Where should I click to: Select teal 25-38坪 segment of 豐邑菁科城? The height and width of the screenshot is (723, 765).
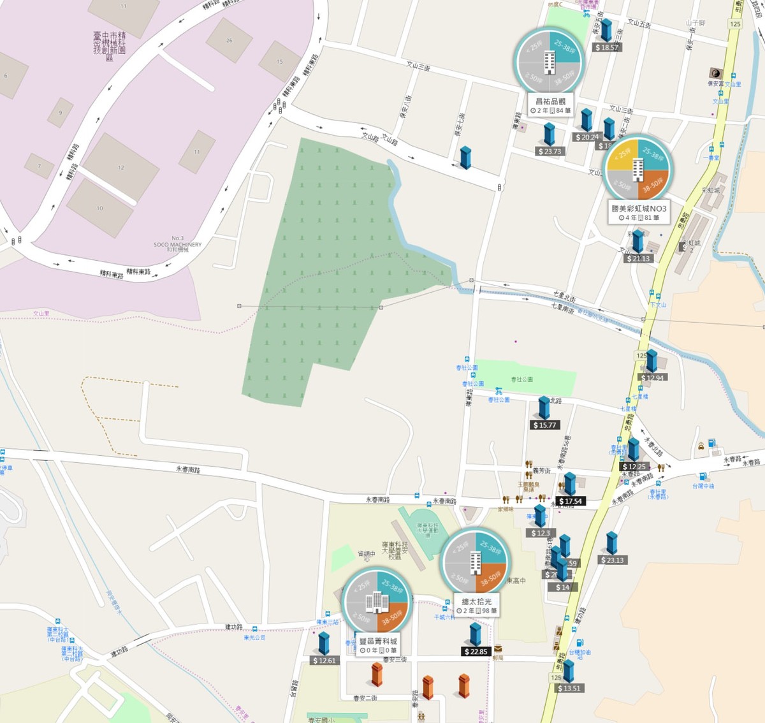[x=392, y=585]
